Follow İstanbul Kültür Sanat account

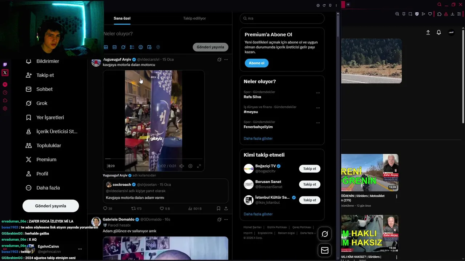310,200
